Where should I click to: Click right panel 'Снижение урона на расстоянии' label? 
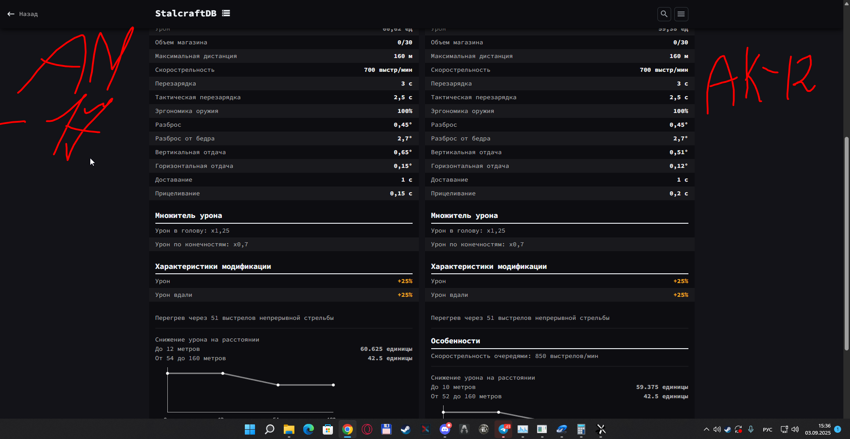(483, 378)
